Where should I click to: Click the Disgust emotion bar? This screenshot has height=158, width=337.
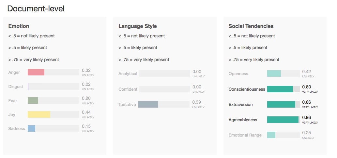click(x=54, y=86)
